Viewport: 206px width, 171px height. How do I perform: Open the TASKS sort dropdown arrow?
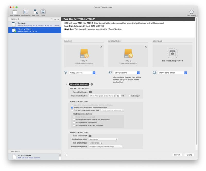pyautogui.click(x=18, y=19)
